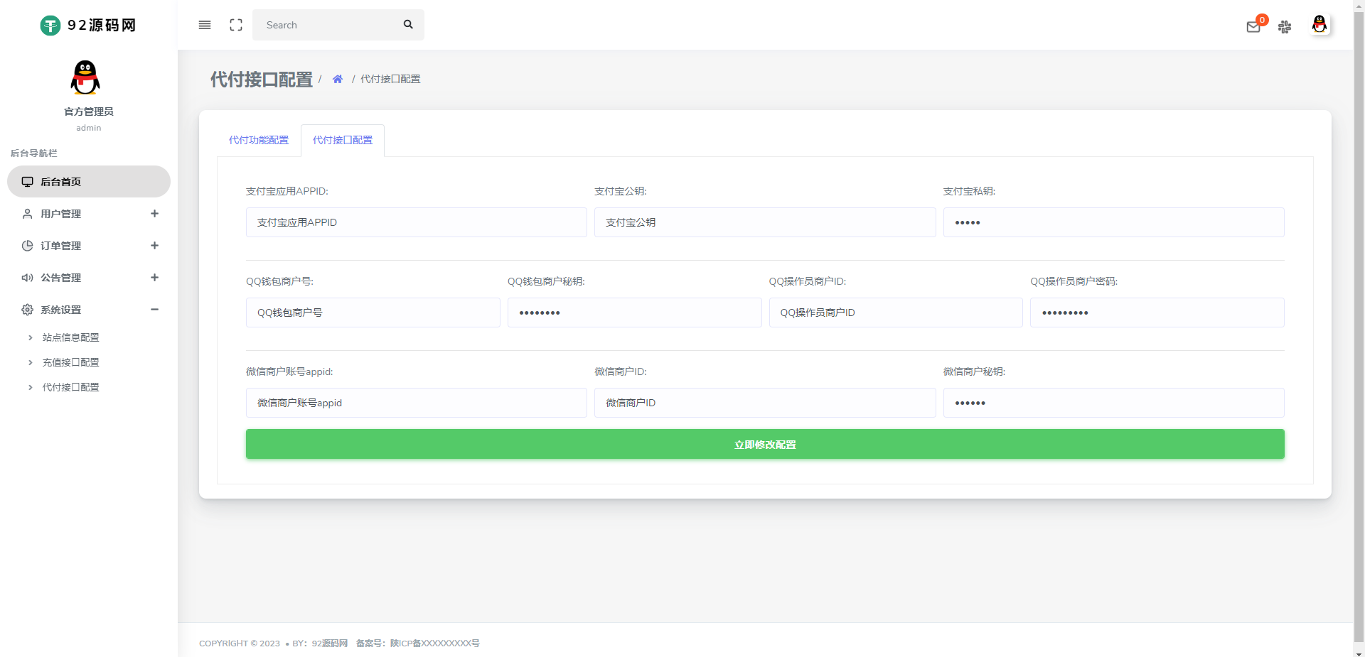Select the 代付接口配置 tab
The height and width of the screenshot is (657, 1365).
pyautogui.click(x=343, y=141)
